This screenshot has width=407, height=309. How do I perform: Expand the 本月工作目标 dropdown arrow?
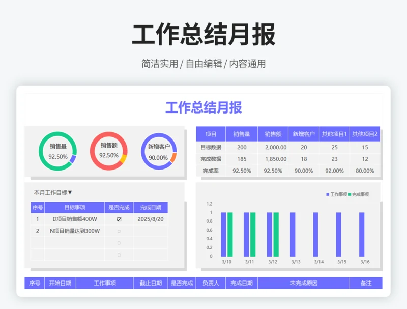click(x=70, y=193)
